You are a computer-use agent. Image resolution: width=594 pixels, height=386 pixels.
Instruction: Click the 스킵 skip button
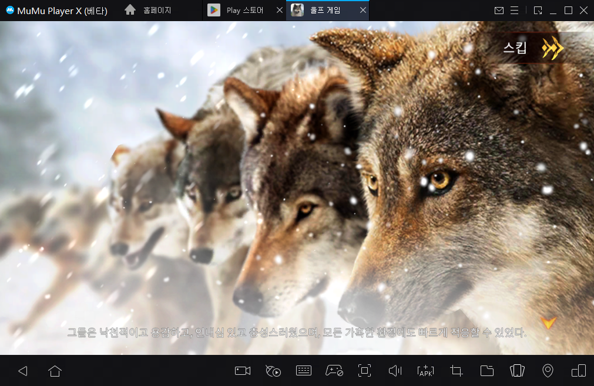(532, 48)
